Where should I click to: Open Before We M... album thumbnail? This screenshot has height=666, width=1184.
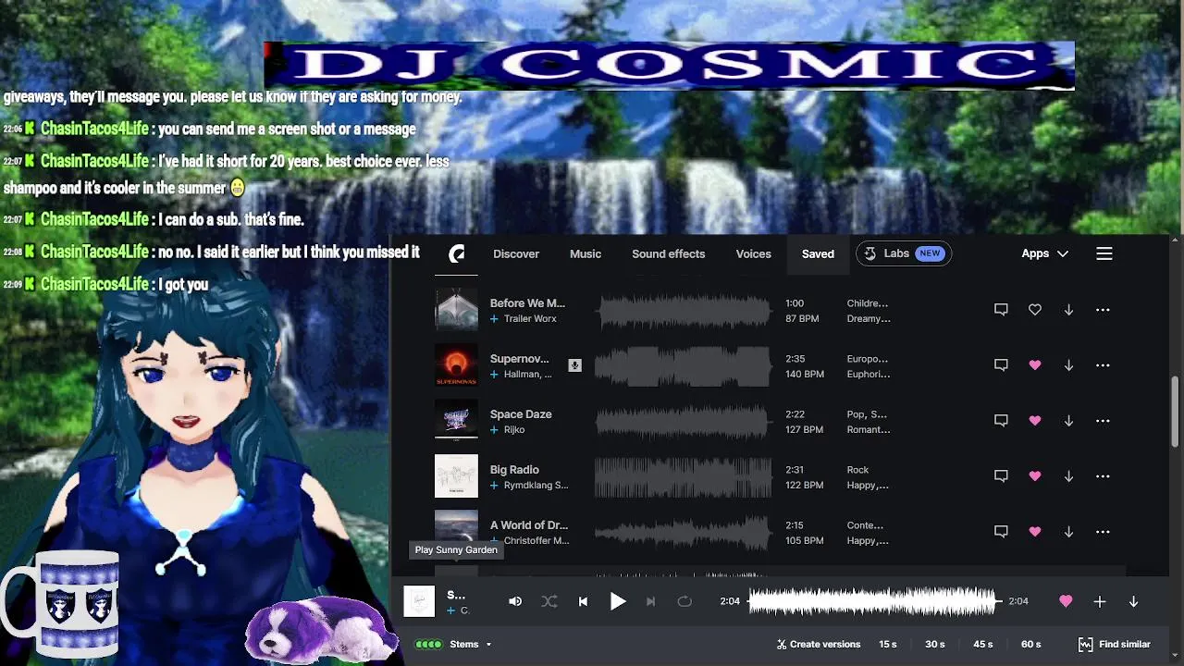456,310
